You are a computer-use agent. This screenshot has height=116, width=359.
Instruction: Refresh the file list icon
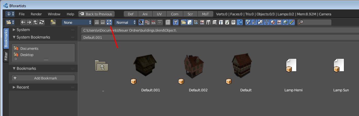(41, 22)
